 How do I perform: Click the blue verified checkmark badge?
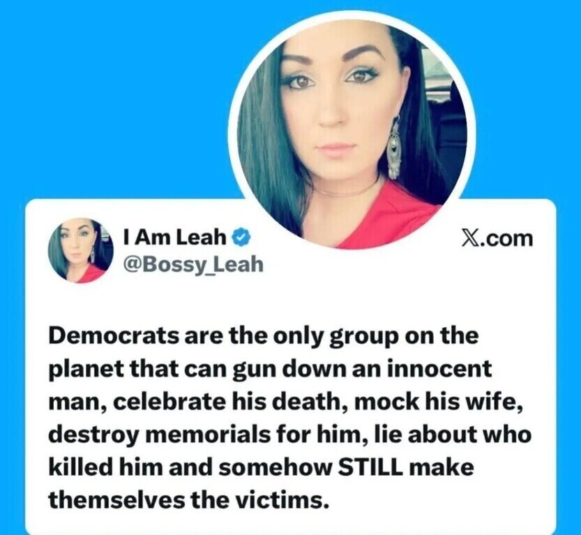click(x=241, y=237)
